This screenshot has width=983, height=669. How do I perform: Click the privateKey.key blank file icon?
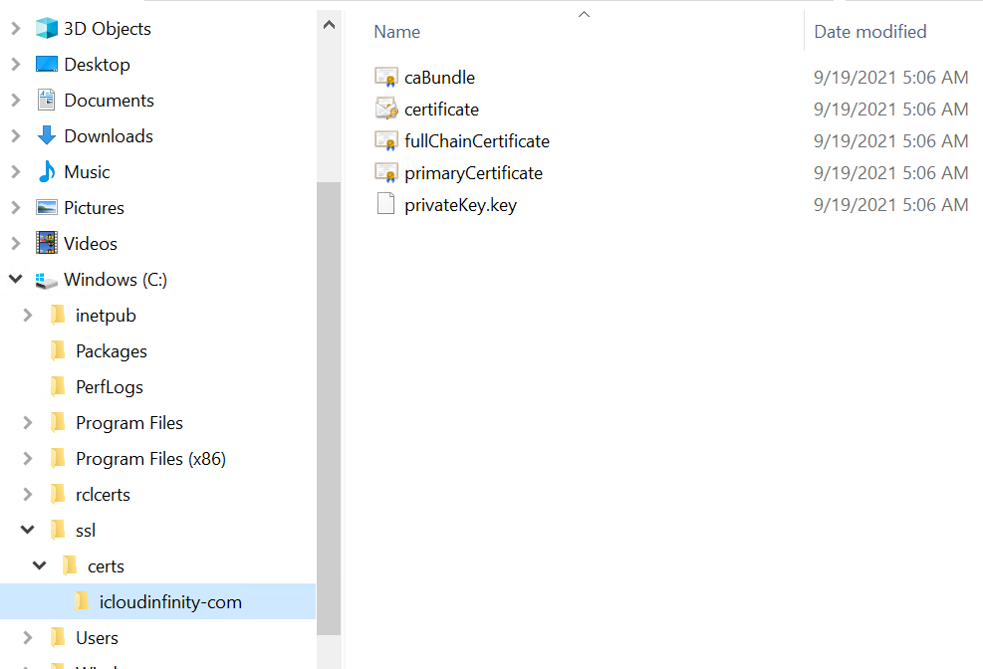(385, 204)
